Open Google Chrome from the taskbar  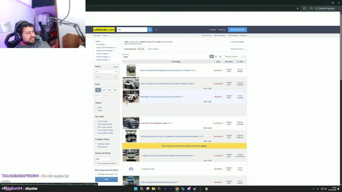[177, 189]
